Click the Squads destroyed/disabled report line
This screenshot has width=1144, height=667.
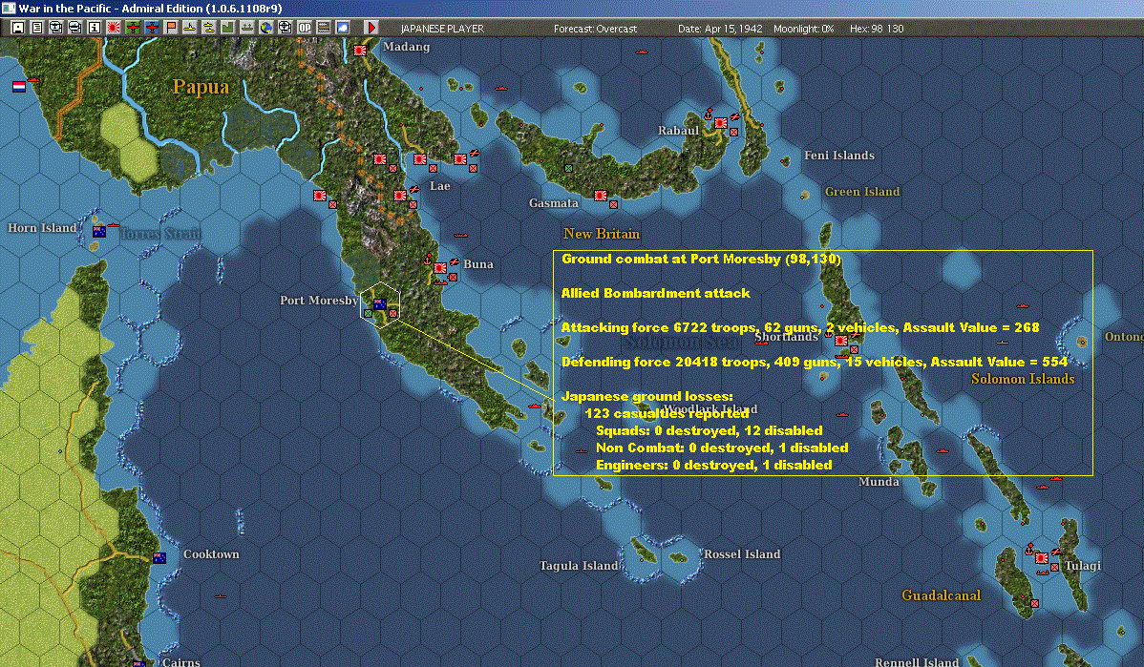pyautogui.click(x=710, y=430)
